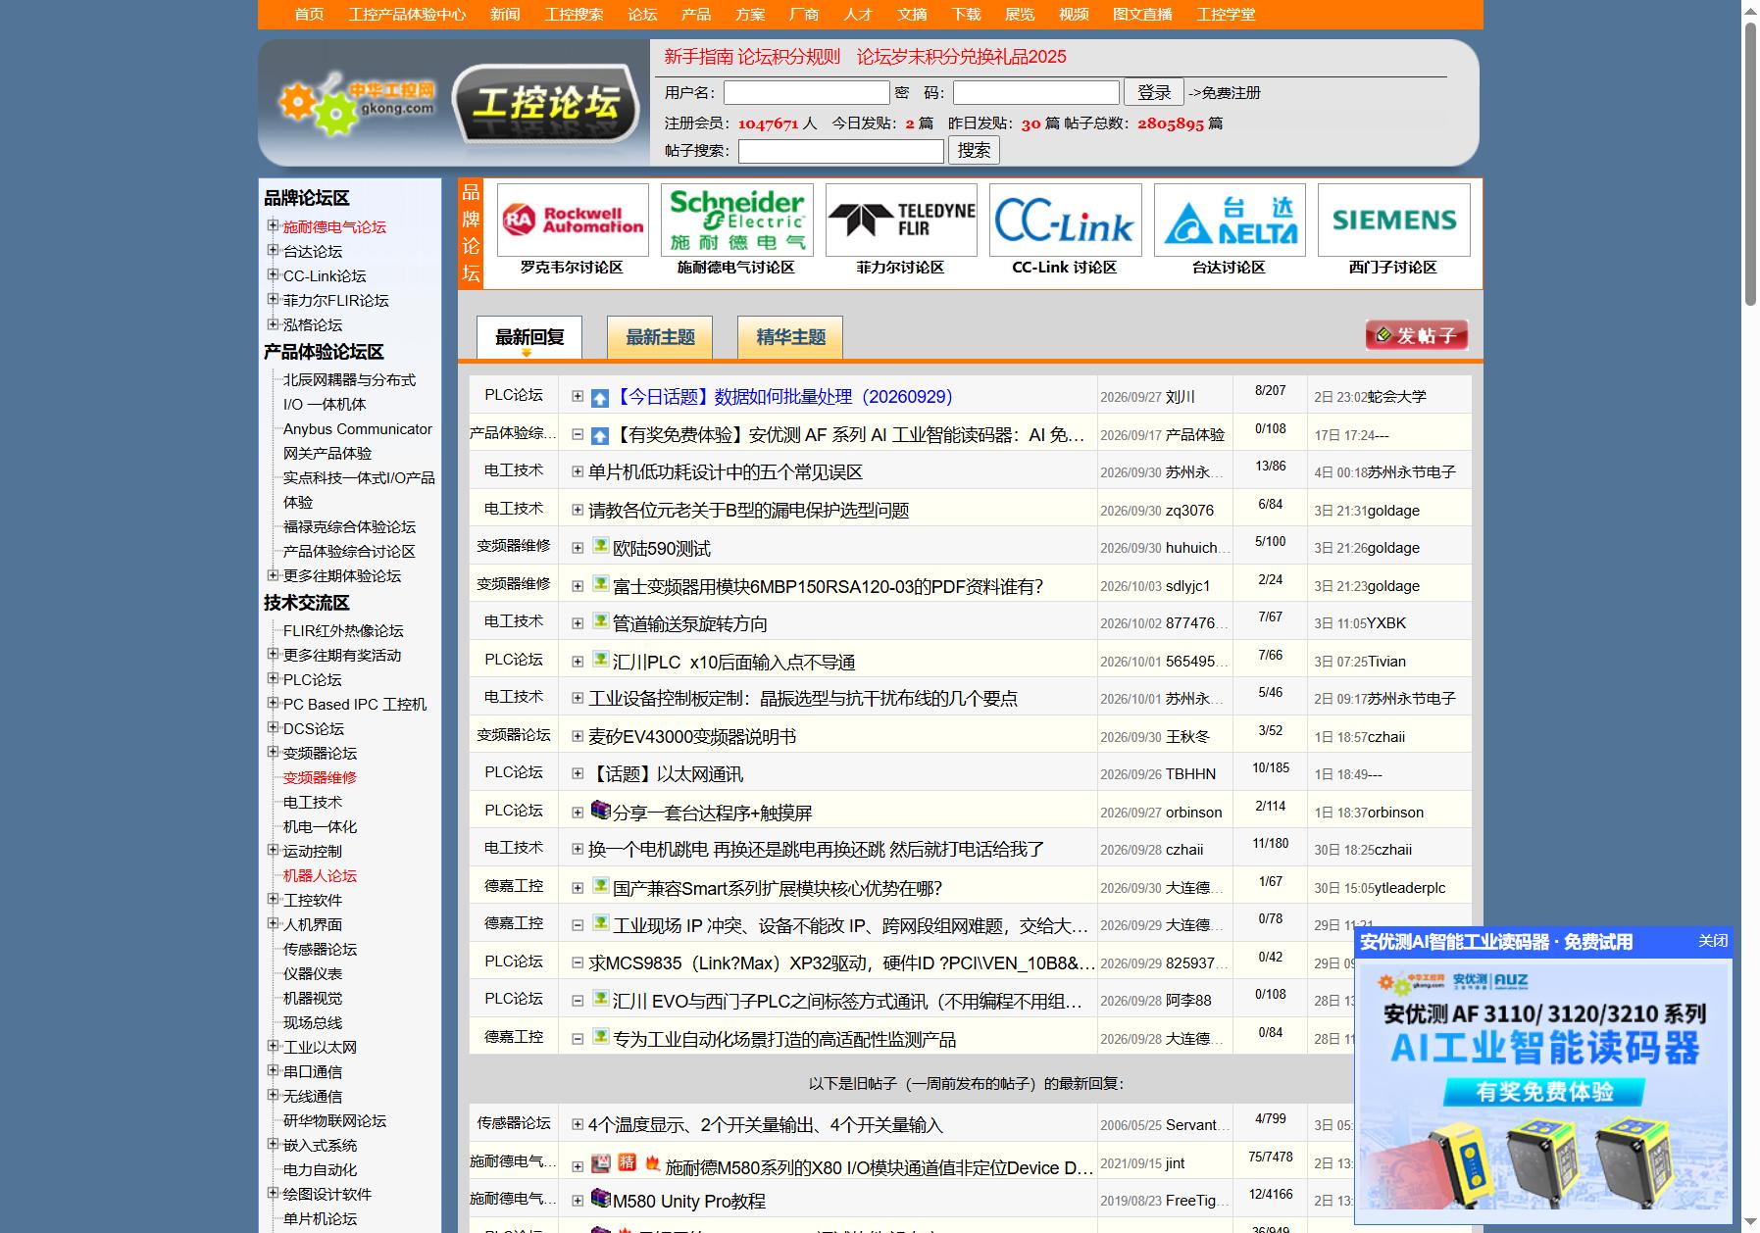Open the 免费注册 link
Image resolution: width=1760 pixels, height=1233 pixels.
pyautogui.click(x=1231, y=93)
